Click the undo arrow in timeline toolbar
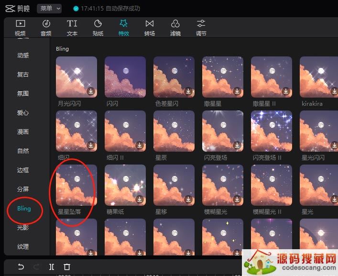This screenshot has width=338, height=276. (x=21, y=266)
